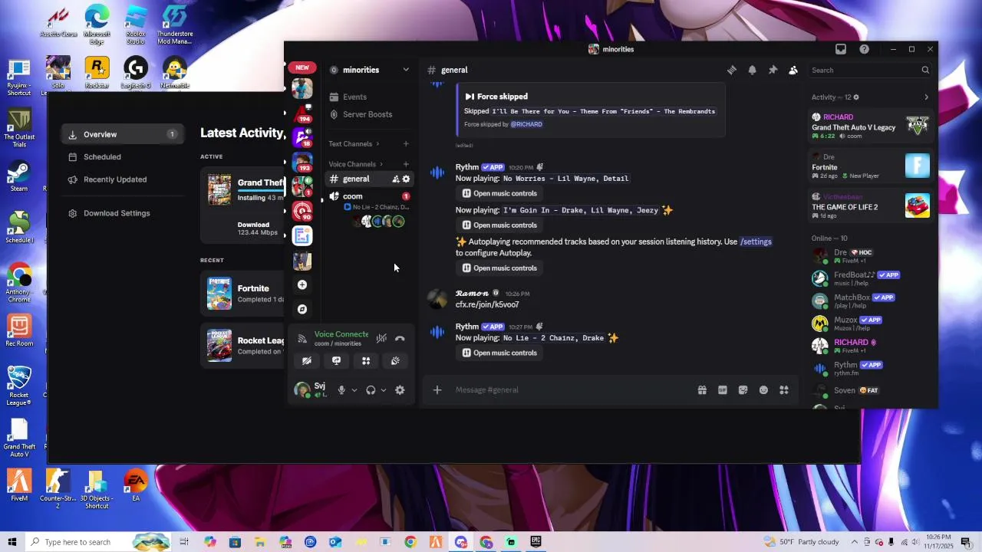The height and width of the screenshot is (552, 982).
Task: Collapse the Text Channels category
Action: 354,144
